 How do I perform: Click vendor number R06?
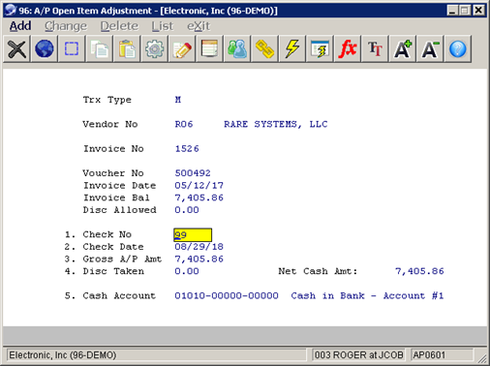[184, 124]
